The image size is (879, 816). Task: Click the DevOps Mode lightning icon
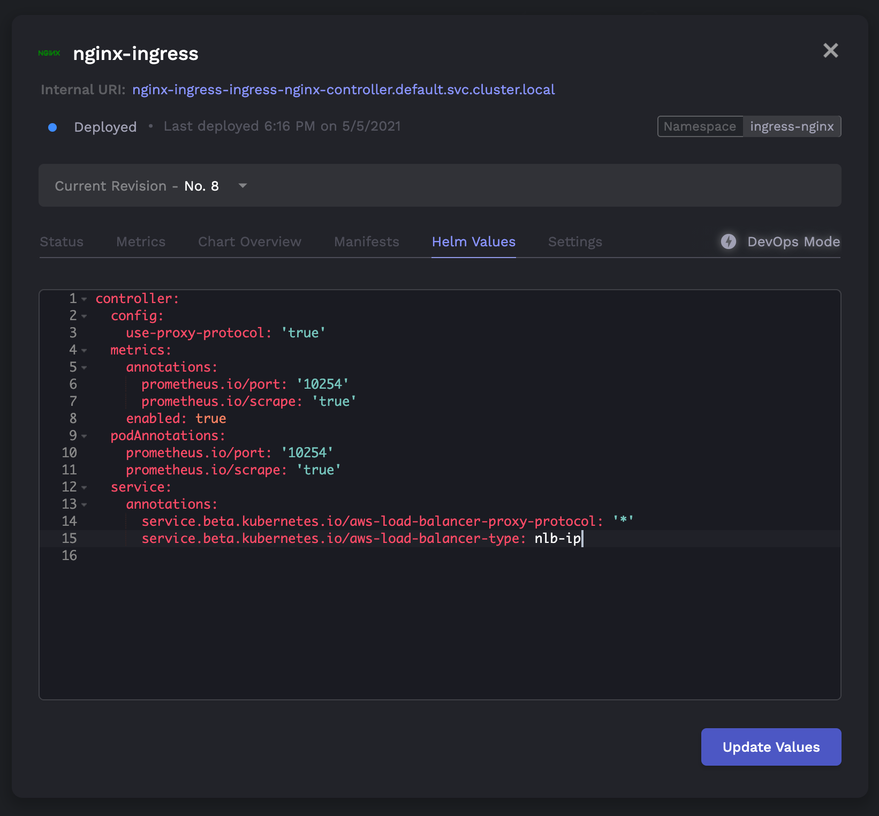coord(728,241)
